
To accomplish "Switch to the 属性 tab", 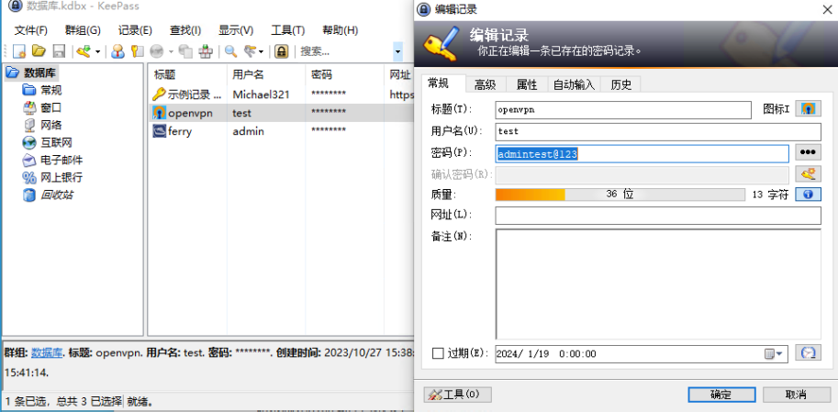I will pos(527,84).
